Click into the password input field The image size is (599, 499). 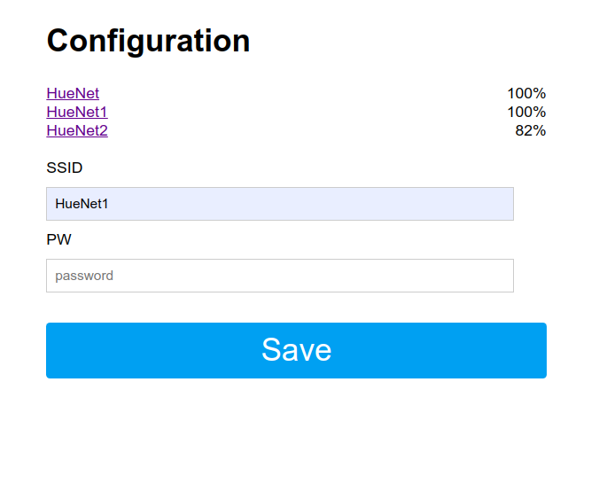[x=280, y=276]
